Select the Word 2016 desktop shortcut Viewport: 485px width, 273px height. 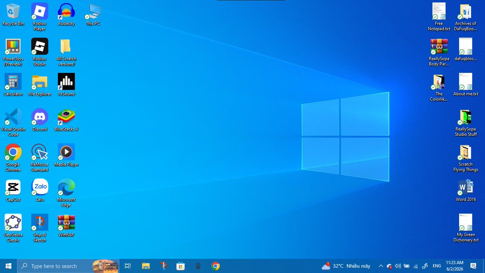[x=466, y=190]
